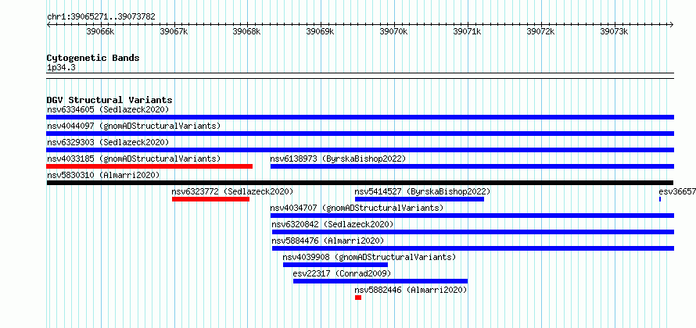Viewport: 696px width, 328px height.
Task: Click the nsv5414527 blue bar
Action: 419,199
